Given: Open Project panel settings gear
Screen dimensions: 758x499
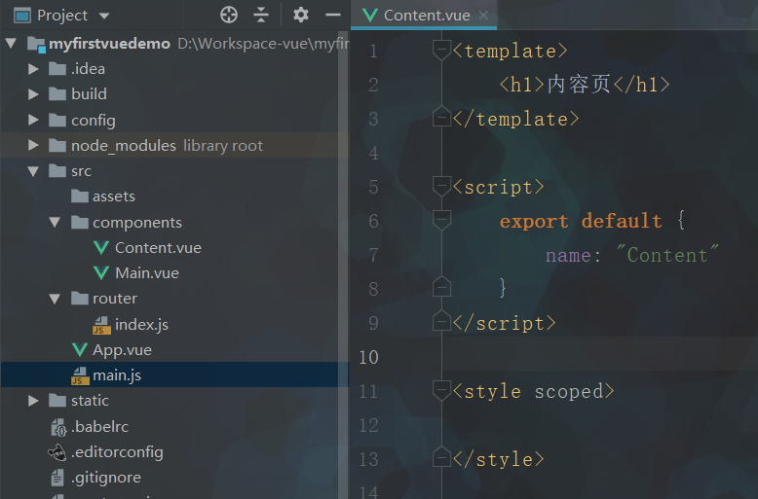Looking at the screenshot, I should tap(300, 15).
